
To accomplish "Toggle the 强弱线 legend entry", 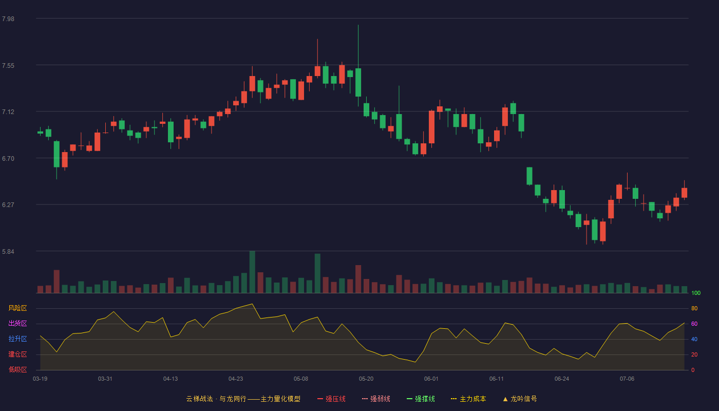I will (x=376, y=399).
